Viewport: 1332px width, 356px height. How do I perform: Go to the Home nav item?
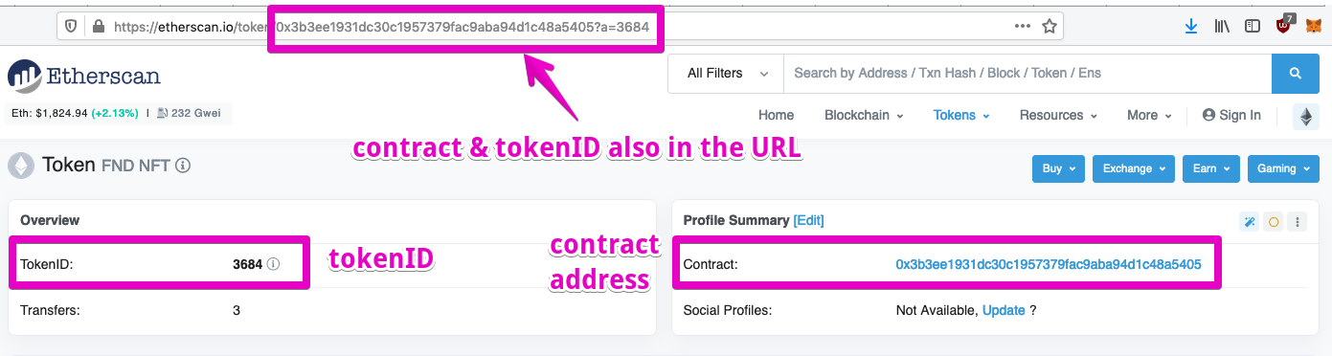point(776,115)
